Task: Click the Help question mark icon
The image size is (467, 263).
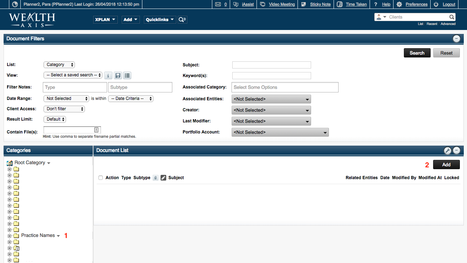Action: [376, 4]
